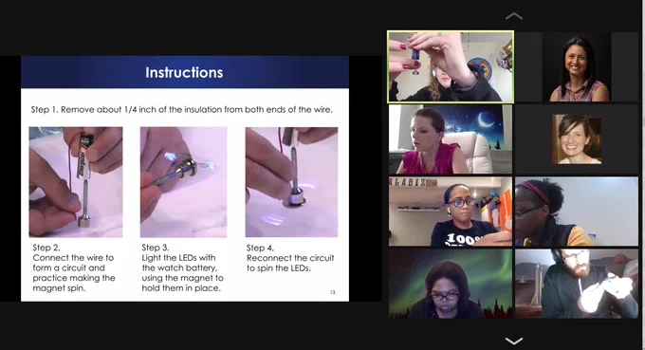
Task: Click the slide page number 13
Action: pos(332,292)
